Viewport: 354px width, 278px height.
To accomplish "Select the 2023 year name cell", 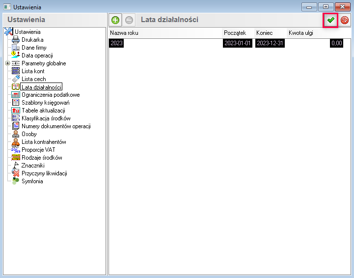I will [116, 43].
